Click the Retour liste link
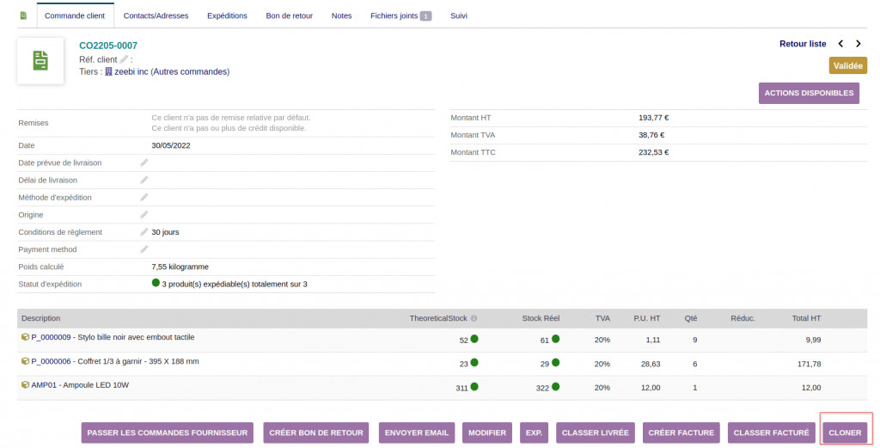The height and width of the screenshot is (448, 880). 803,44
